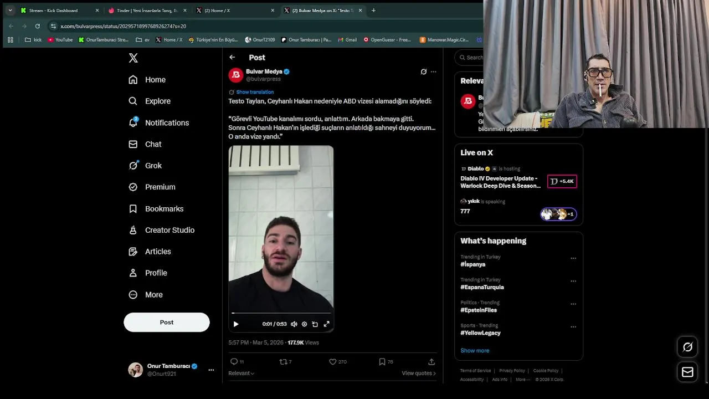Open the Relevant sort dropdown
Screen dimensions: 709x399
point(242,374)
